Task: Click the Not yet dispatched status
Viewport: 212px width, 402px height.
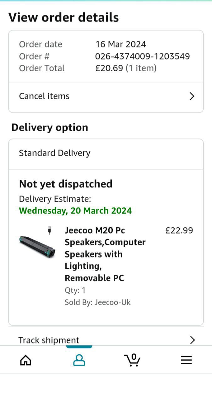Action: 66,184
